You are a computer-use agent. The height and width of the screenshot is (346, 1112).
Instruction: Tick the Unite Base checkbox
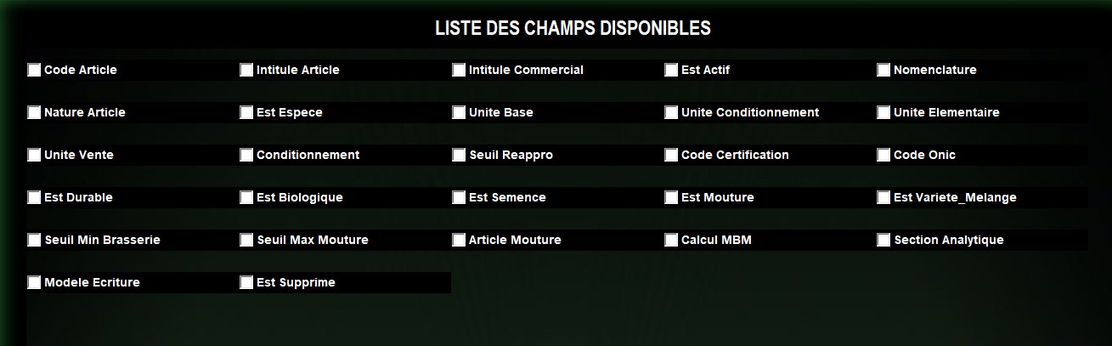pyautogui.click(x=459, y=112)
